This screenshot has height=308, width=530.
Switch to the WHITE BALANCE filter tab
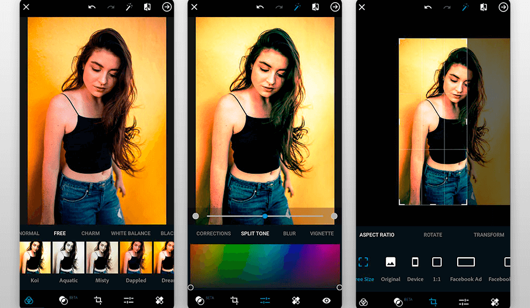[x=130, y=234]
